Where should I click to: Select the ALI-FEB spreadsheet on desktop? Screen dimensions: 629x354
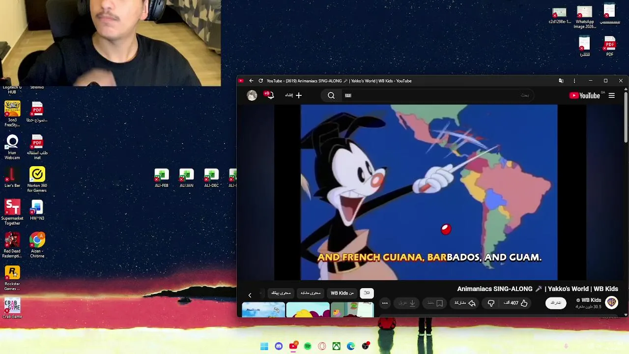(162, 178)
